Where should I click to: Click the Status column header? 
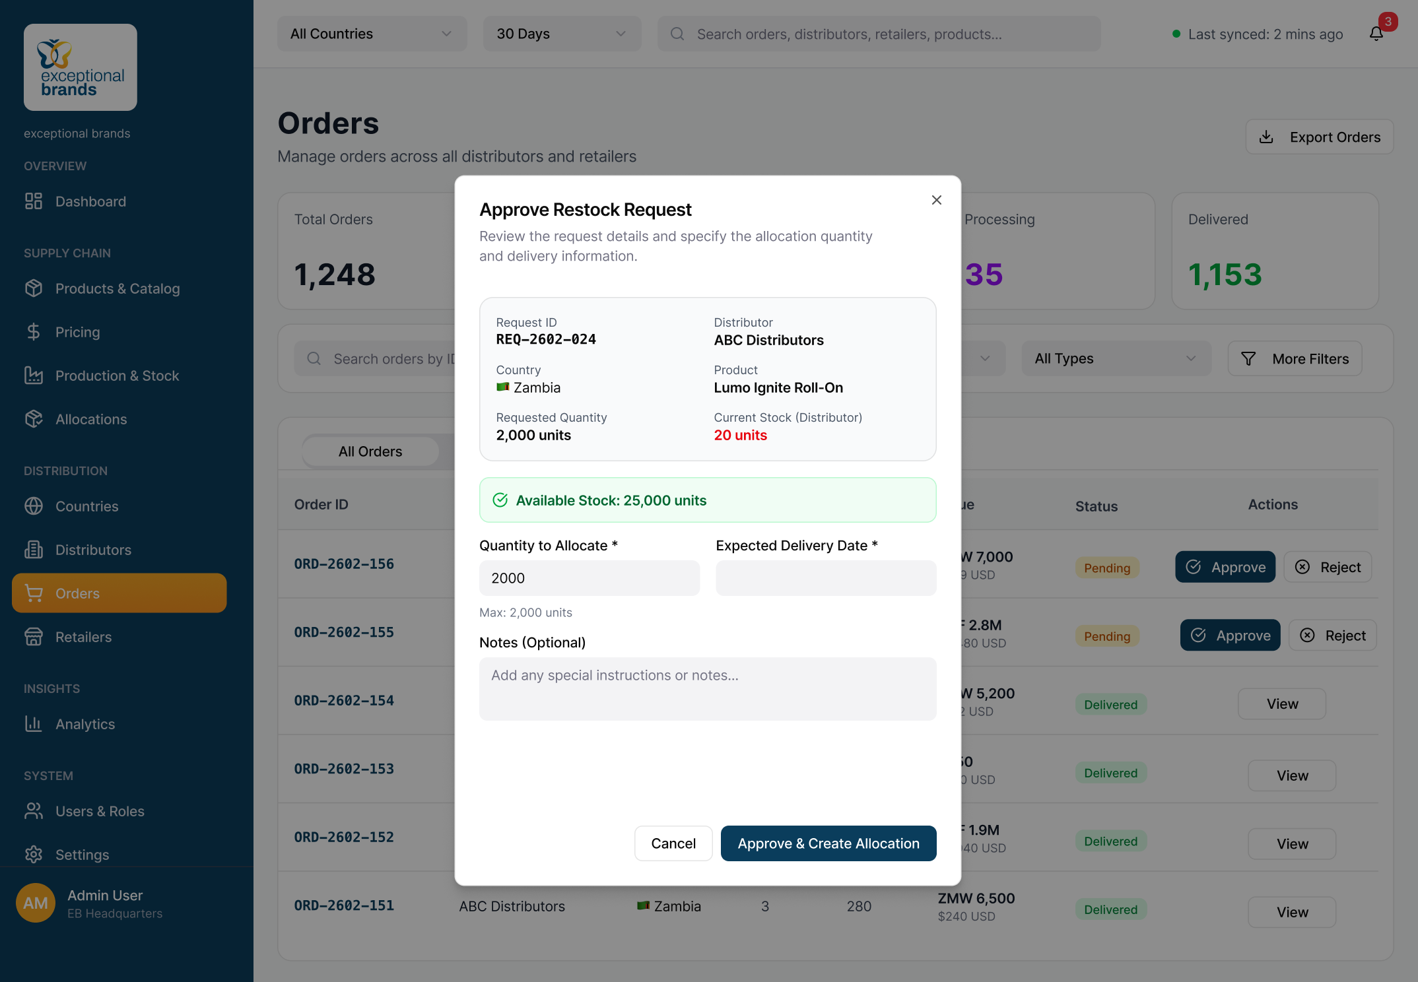(x=1097, y=506)
